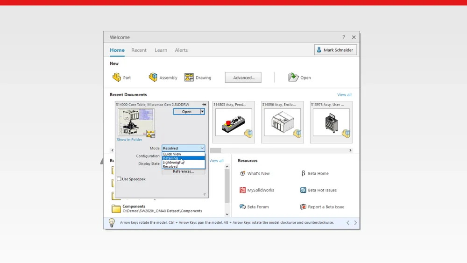Enable the Use Speedpak checkbox
This screenshot has height=263, width=467.
pyautogui.click(x=119, y=179)
